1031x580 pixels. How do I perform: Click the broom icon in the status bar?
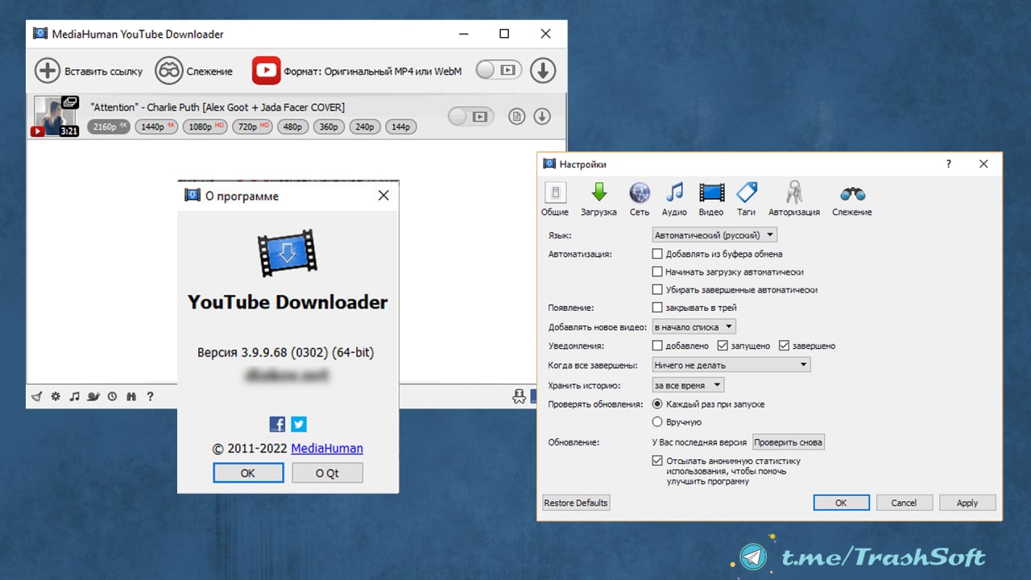tap(37, 396)
